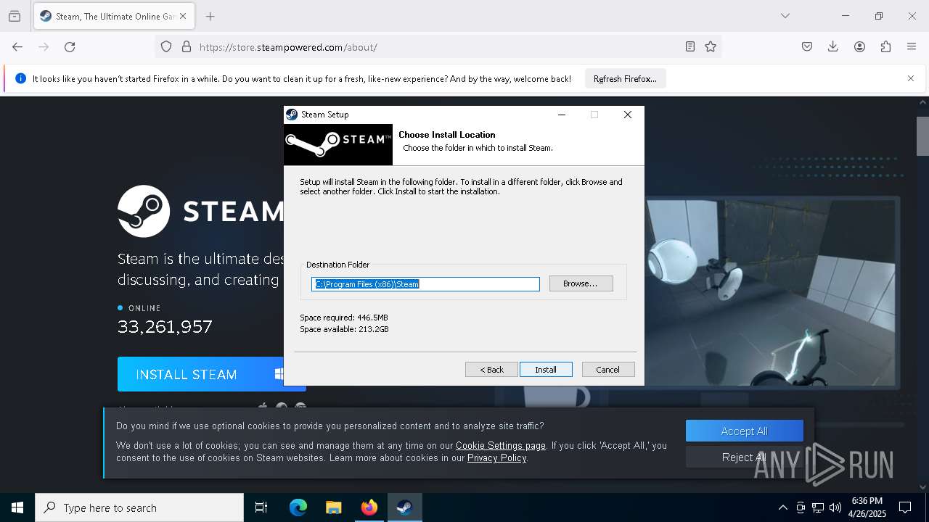929x522 pixels.
Task: Click the Windows taskbar search box
Action: tap(139, 507)
